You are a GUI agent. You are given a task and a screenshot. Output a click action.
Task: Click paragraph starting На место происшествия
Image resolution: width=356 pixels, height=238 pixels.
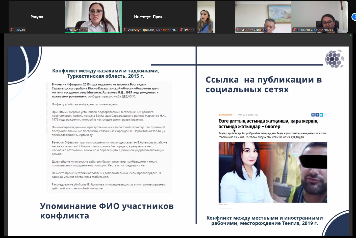(x=106, y=175)
